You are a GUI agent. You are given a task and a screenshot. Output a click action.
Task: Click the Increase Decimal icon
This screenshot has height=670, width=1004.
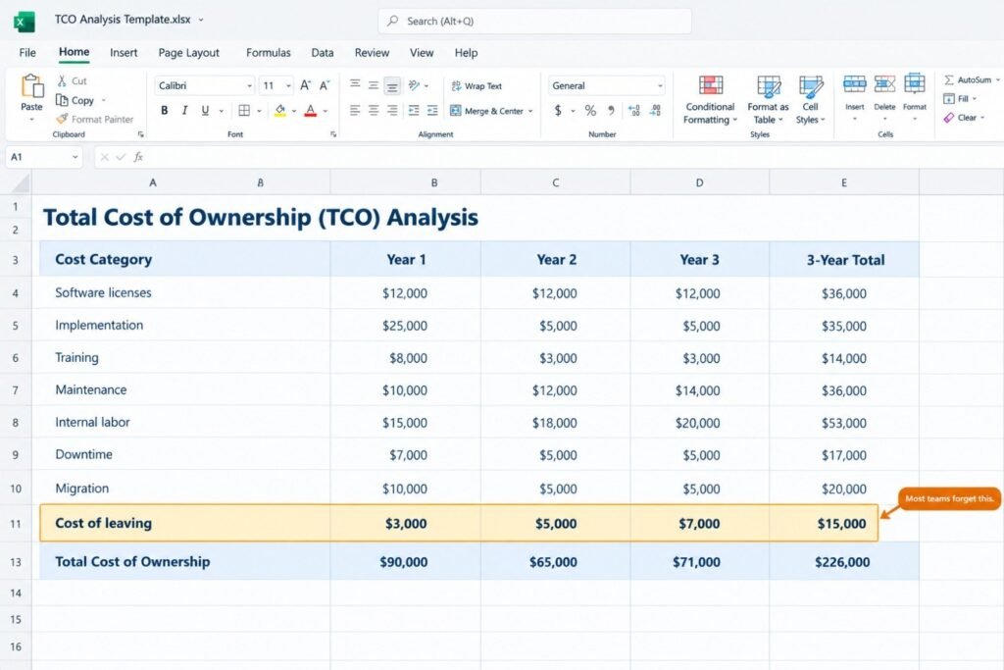pyautogui.click(x=634, y=110)
